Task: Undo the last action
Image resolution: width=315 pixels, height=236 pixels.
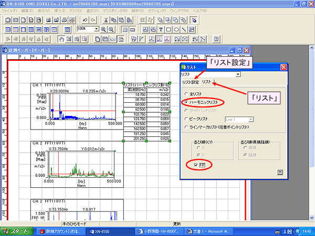Action: click(x=85, y=20)
